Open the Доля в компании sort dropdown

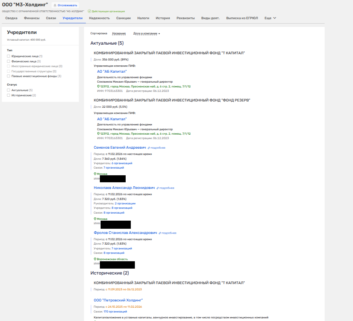(x=147, y=34)
